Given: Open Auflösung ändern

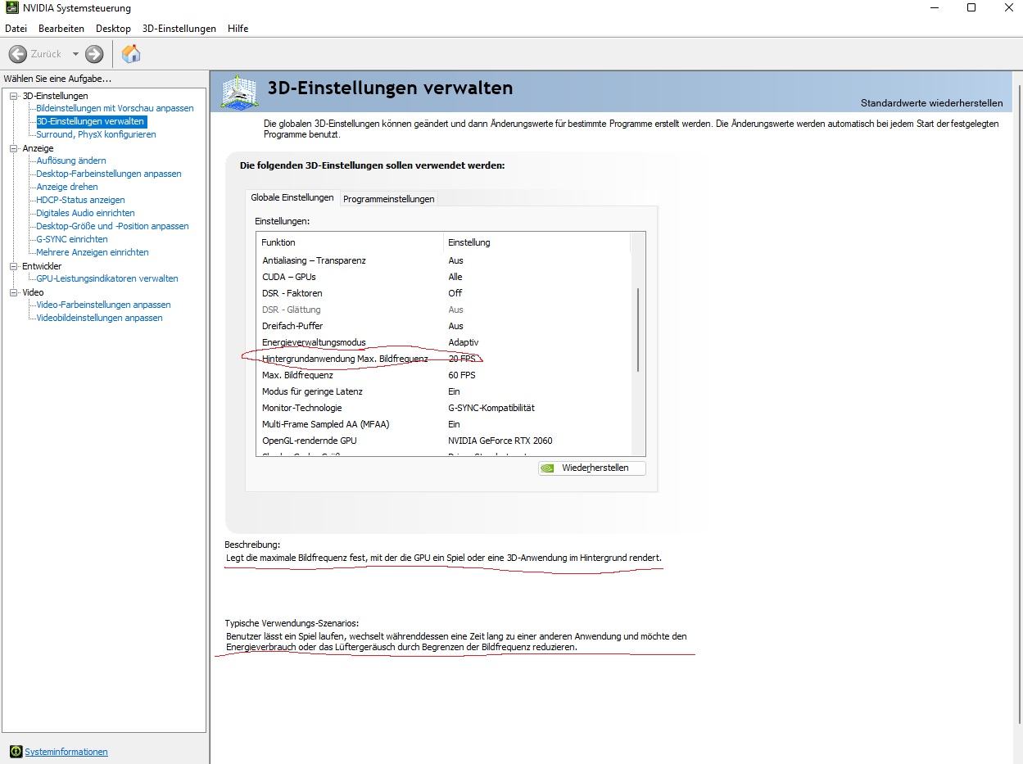Looking at the screenshot, I should [x=71, y=160].
